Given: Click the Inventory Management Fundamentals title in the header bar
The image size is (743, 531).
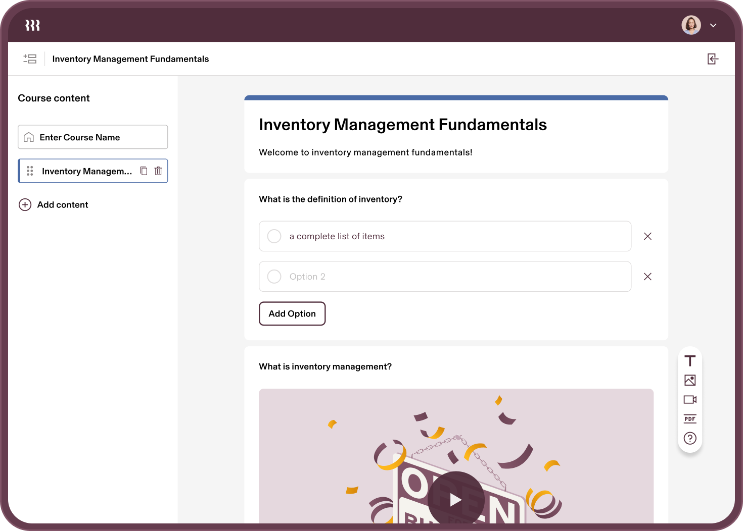Looking at the screenshot, I should [130, 59].
